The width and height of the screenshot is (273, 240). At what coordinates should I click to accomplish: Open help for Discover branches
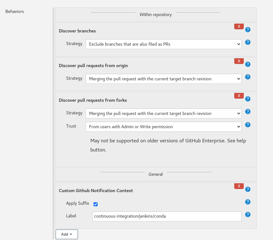point(248,30)
